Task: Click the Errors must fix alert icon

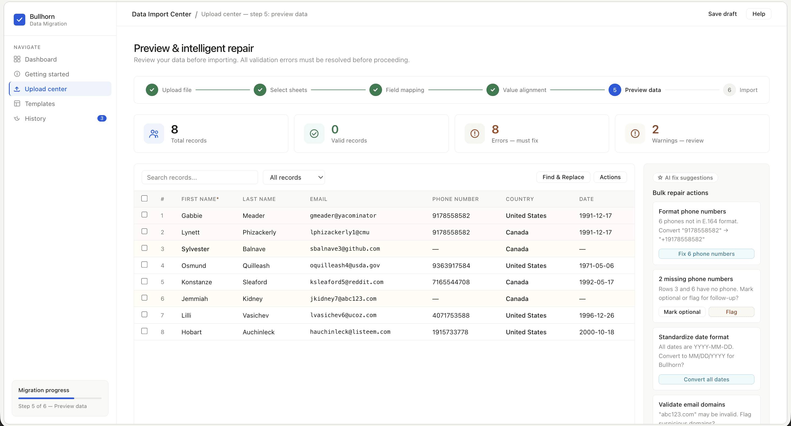Action: coord(475,133)
